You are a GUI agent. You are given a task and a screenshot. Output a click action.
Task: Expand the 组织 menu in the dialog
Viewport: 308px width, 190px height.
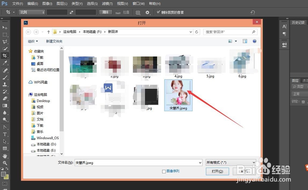pos(32,41)
